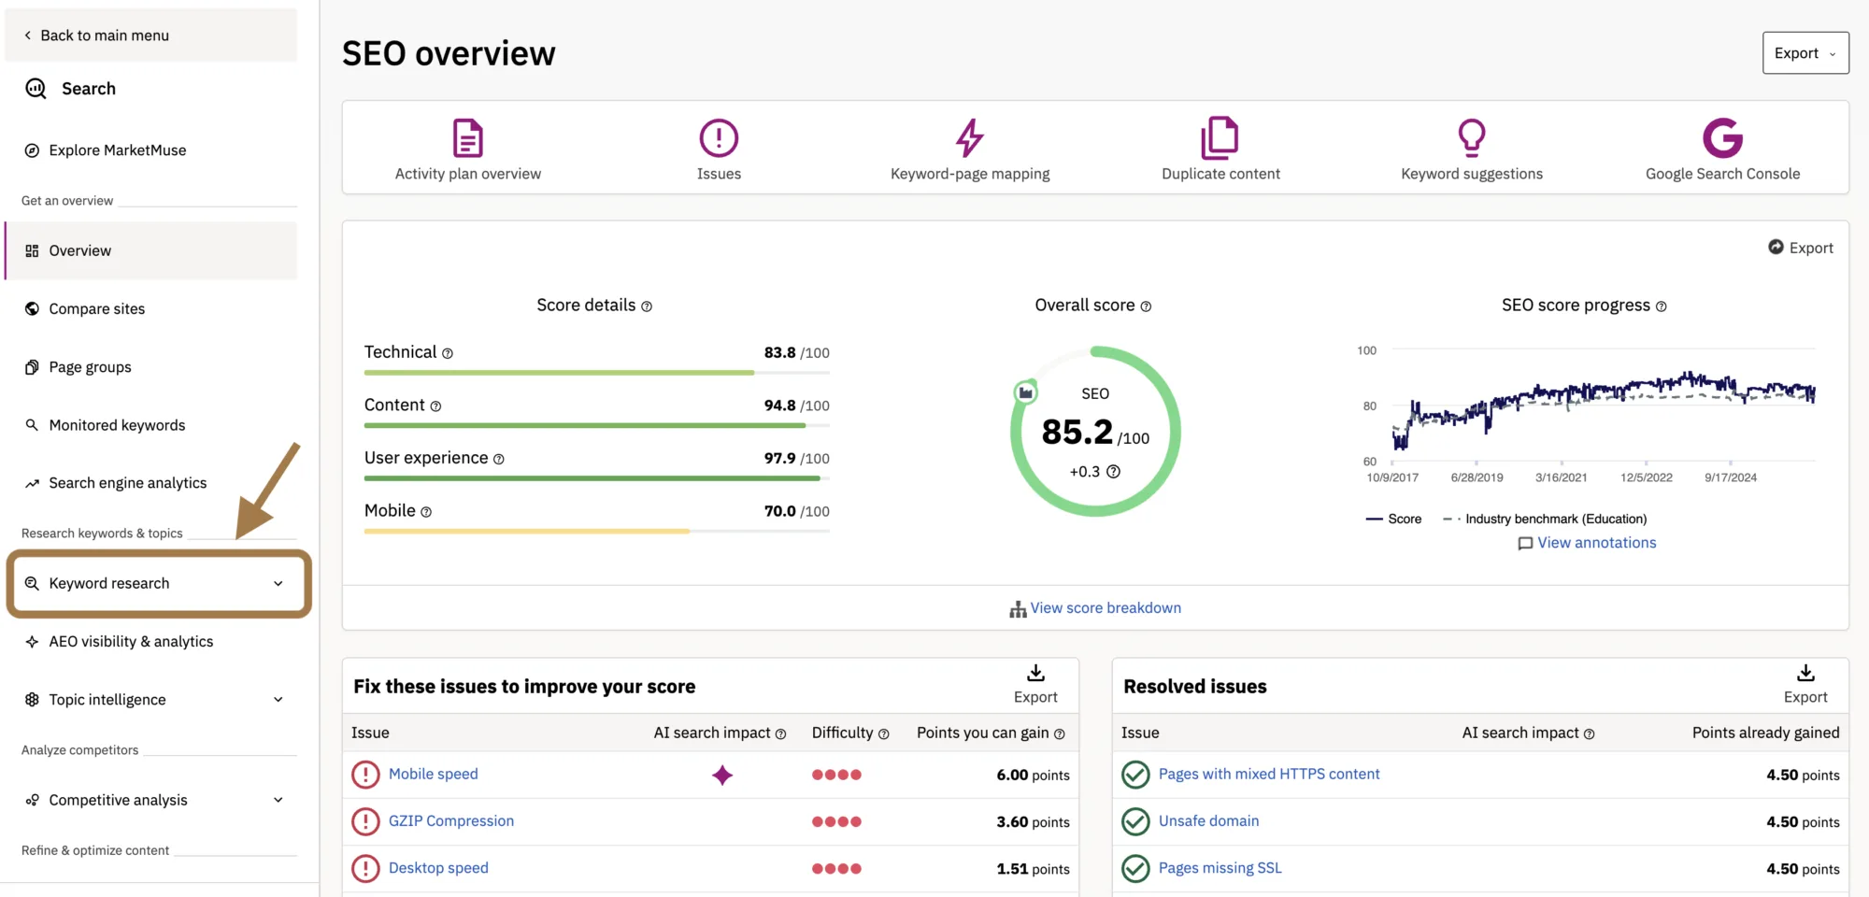
Task: Click the Overall score help icon
Action: pyautogui.click(x=1146, y=306)
